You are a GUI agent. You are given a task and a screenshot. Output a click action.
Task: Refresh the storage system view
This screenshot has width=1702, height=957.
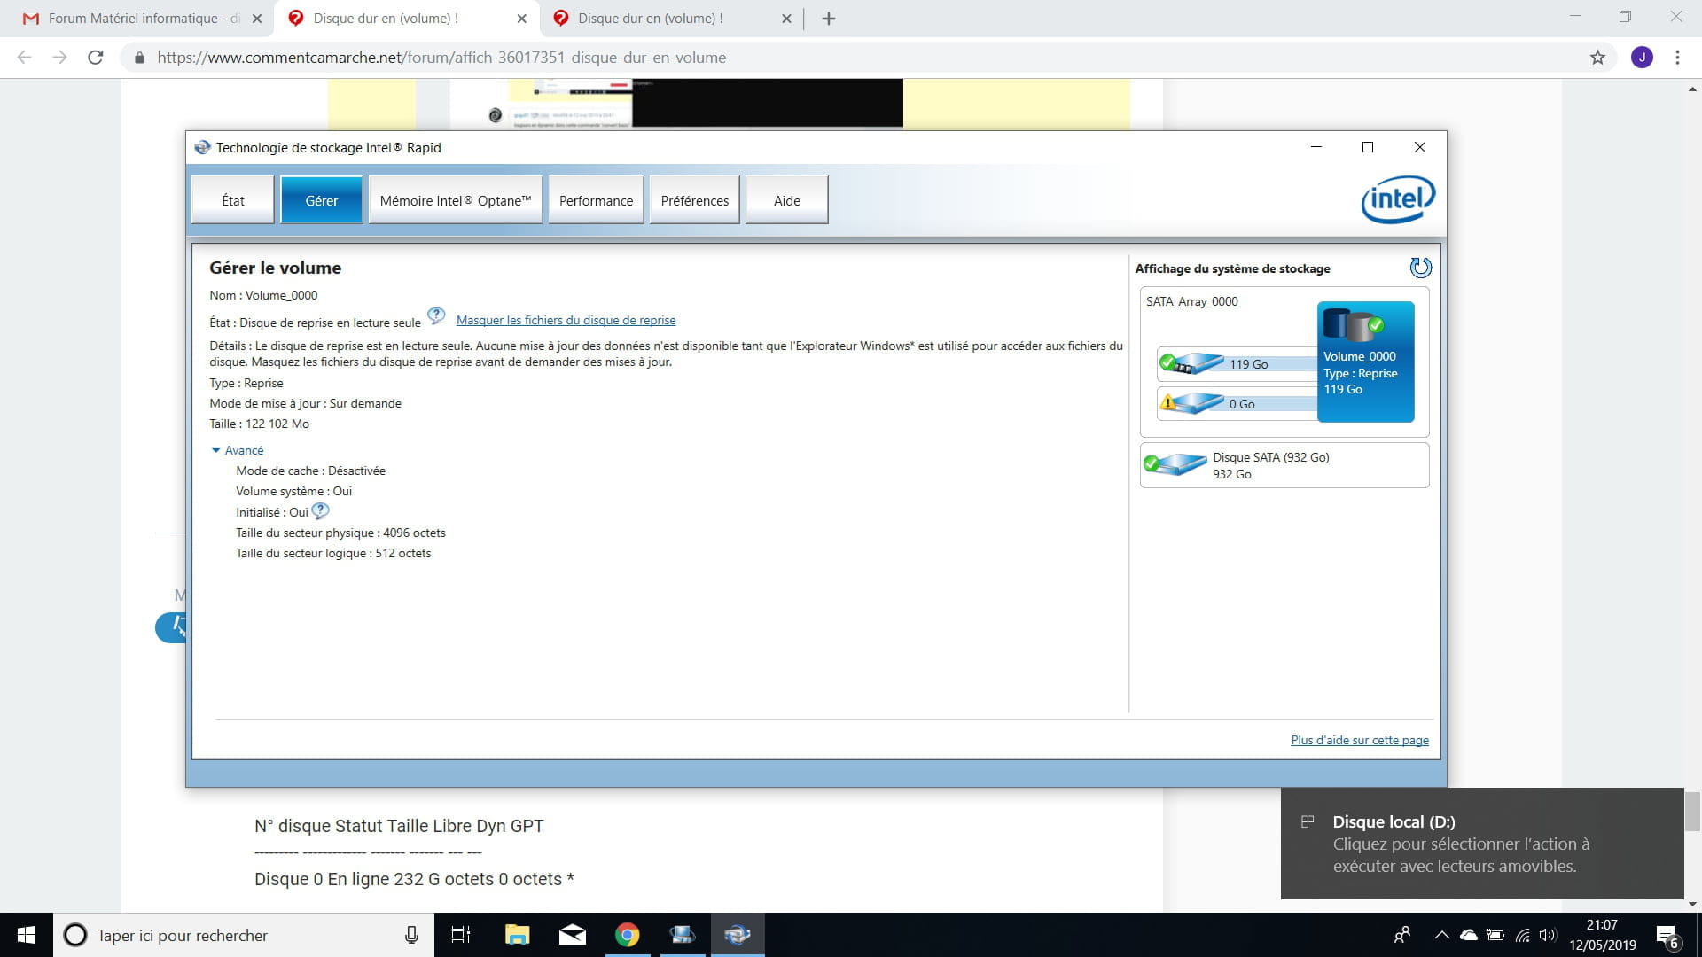[x=1420, y=268]
